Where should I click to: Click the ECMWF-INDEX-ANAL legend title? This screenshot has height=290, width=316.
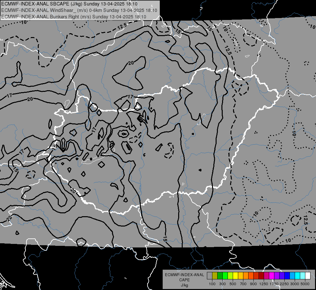pyautogui.click(x=184, y=275)
